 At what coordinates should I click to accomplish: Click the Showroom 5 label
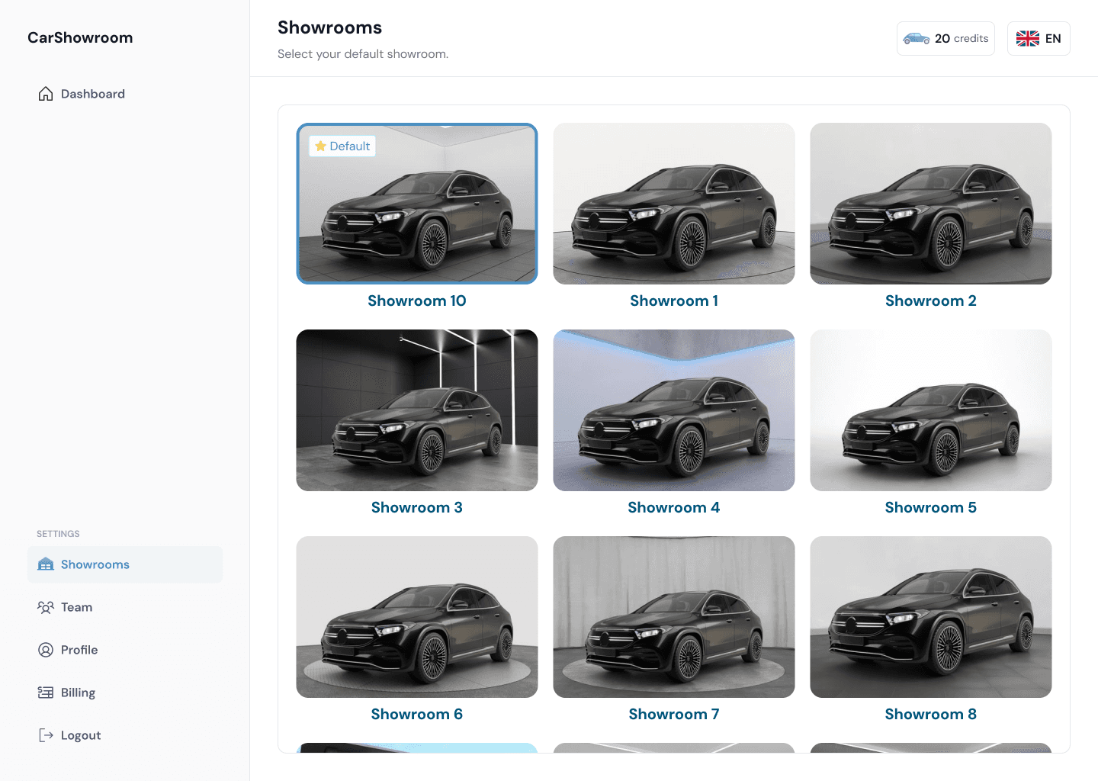[x=931, y=507]
